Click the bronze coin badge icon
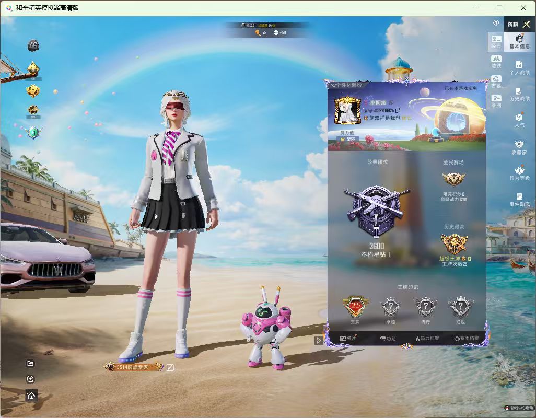 (x=33, y=110)
